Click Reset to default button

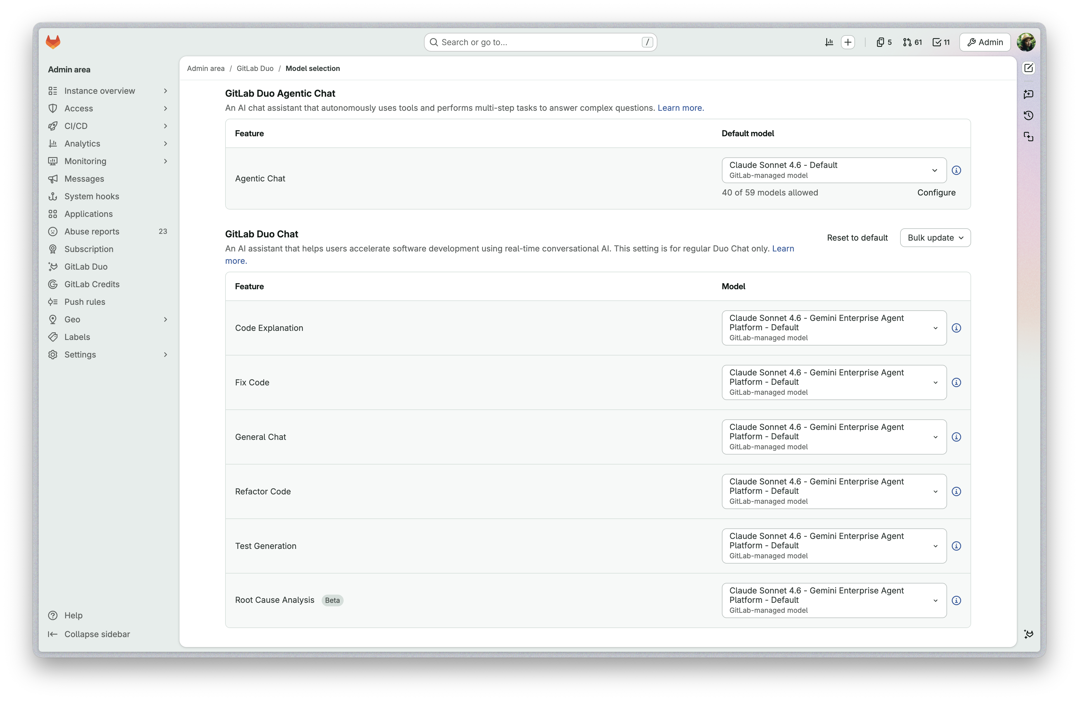click(857, 238)
